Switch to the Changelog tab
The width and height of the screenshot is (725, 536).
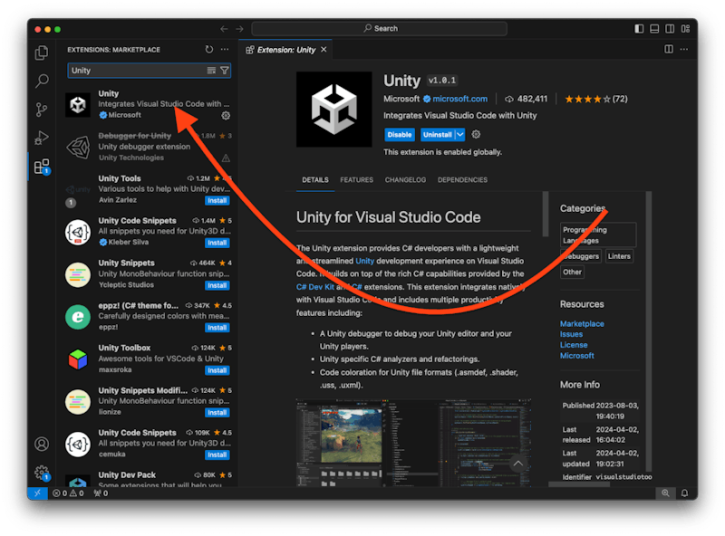[x=405, y=180]
